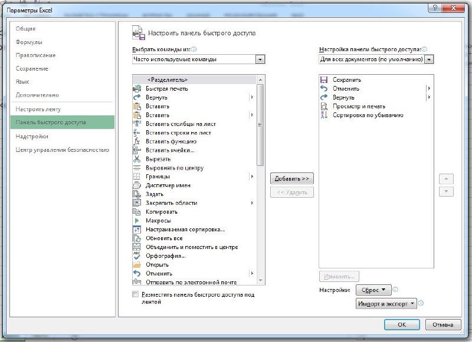Choose the Выровнять по центру icon
Screen dimensions: 472x342
137,168
